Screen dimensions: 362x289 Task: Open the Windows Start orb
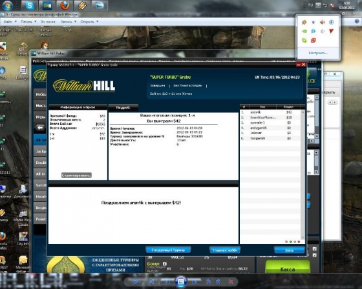[7, 6]
